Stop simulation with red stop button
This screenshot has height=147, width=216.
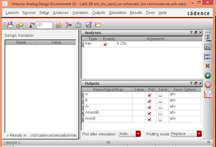coord(208,85)
